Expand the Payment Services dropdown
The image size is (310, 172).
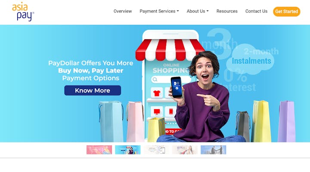pyautogui.click(x=159, y=11)
